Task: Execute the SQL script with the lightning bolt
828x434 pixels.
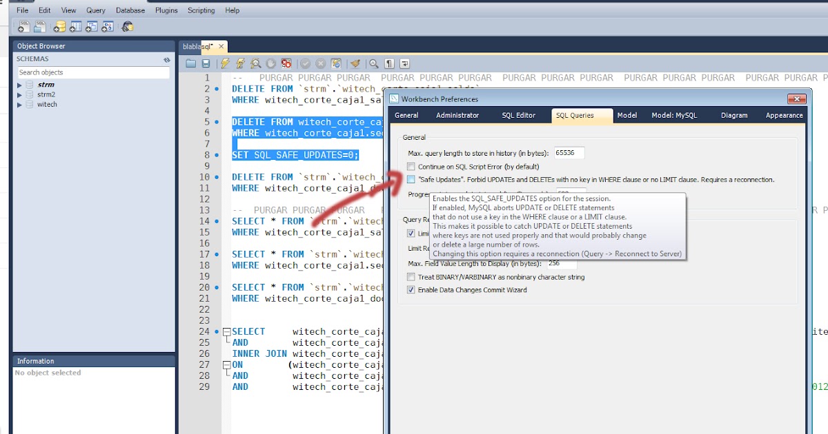Action: (x=224, y=63)
